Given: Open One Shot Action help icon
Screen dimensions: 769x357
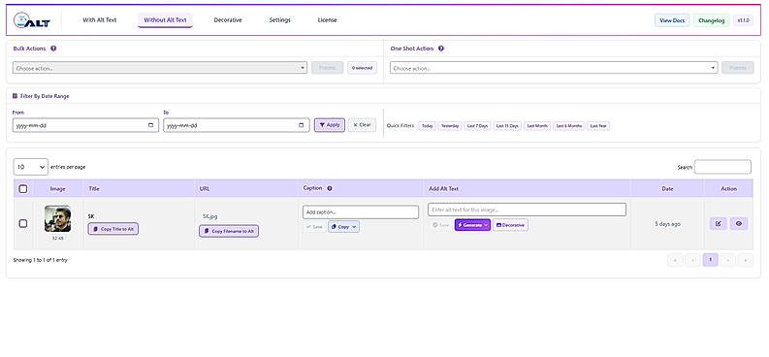Looking at the screenshot, I should [x=441, y=49].
